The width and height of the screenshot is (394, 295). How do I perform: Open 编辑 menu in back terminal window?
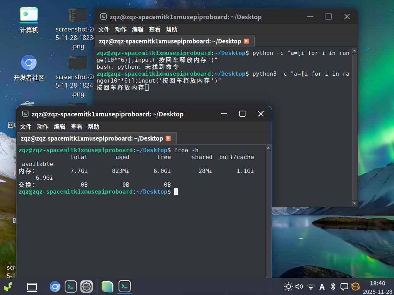(138, 30)
